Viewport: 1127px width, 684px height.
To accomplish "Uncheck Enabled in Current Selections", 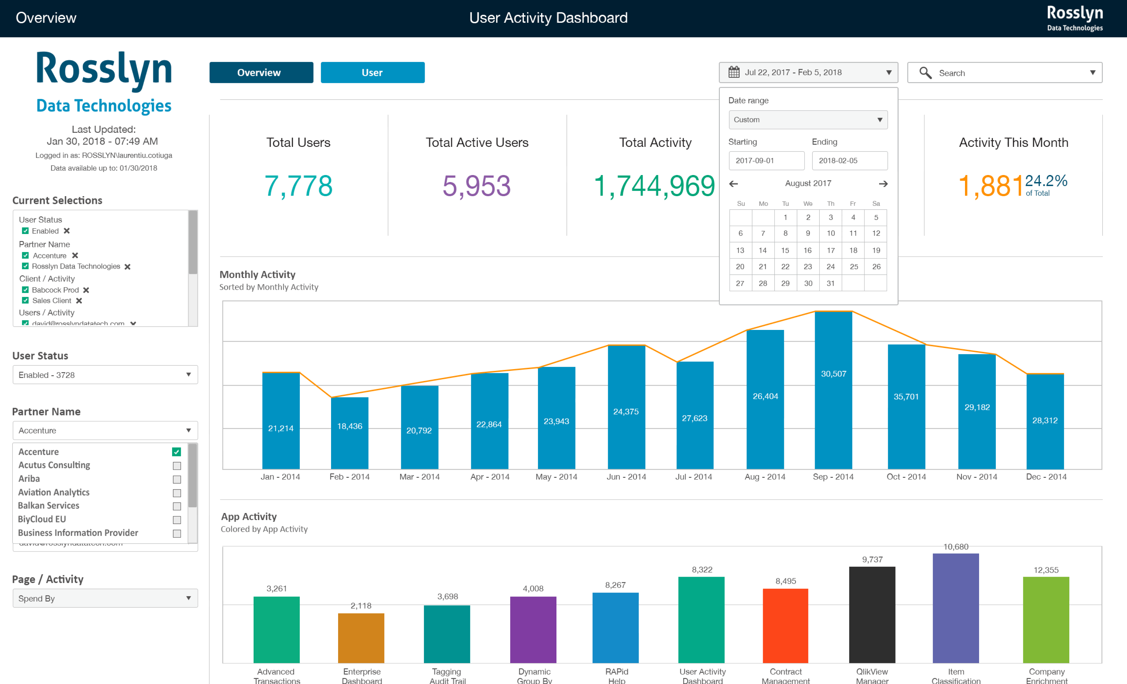I will point(25,231).
